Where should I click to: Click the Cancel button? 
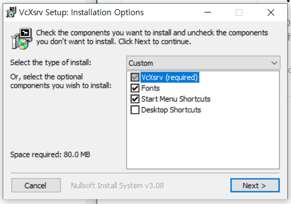tap(36, 185)
